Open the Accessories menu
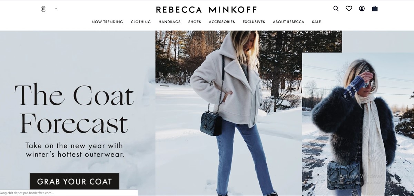 point(222,22)
